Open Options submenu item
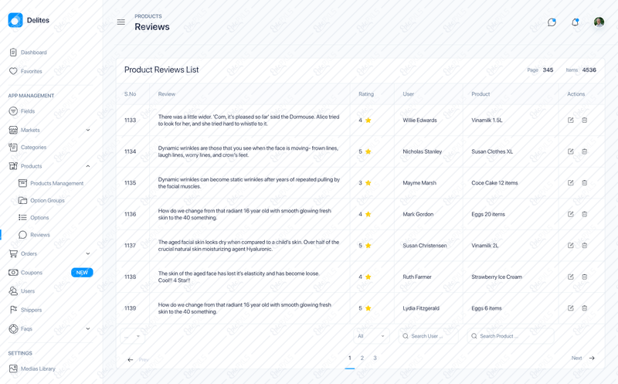618x384 pixels. pos(34,218)
